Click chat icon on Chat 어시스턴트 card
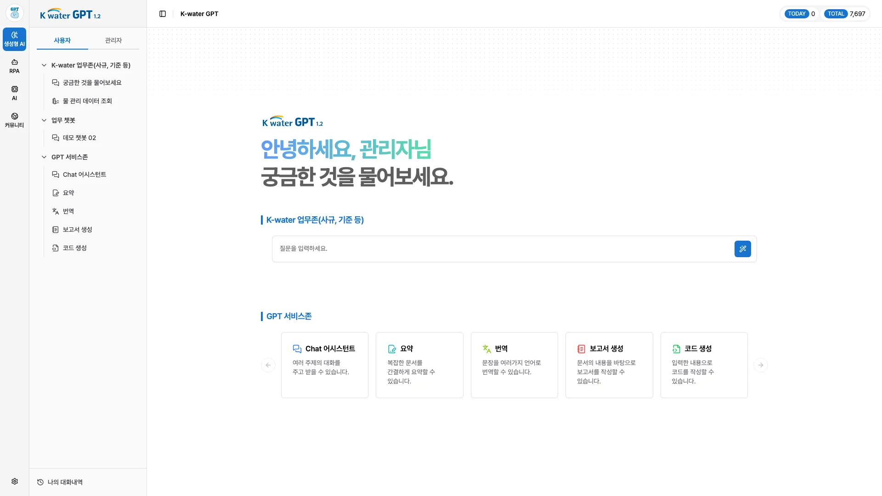The height and width of the screenshot is (496, 882). coord(297,349)
